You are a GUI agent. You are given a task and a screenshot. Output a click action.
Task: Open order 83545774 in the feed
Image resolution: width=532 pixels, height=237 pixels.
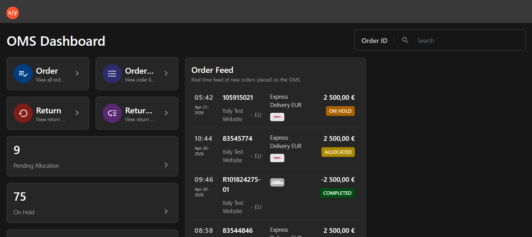click(237, 139)
